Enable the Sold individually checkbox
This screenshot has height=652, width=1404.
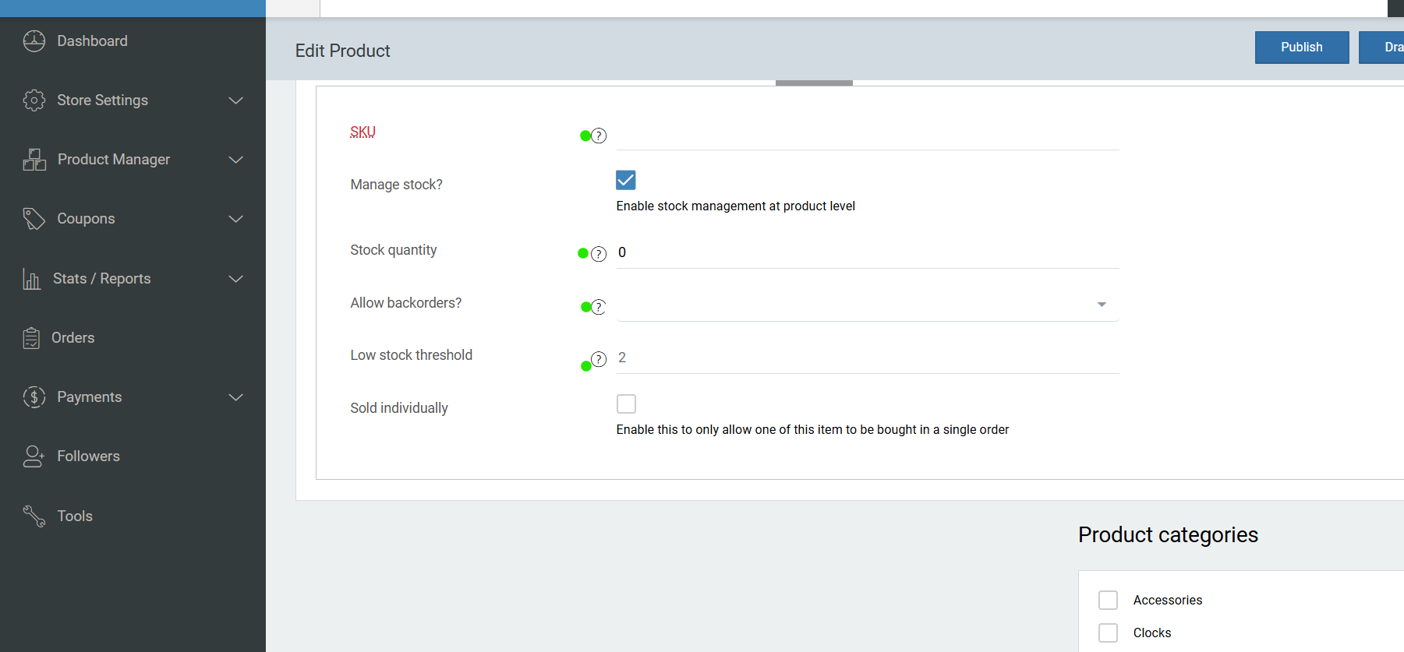[626, 404]
